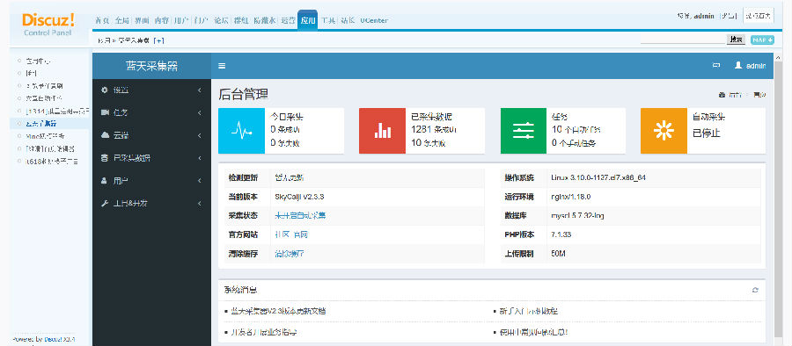Select the second item in left plugin list
The height and width of the screenshot is (346, 792).
tap(32, 73)
